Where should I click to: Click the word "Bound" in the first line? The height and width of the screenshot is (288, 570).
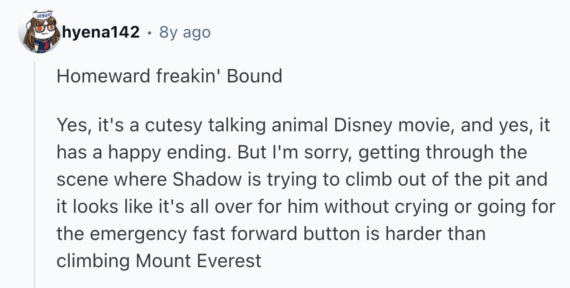tap(254, 76)
